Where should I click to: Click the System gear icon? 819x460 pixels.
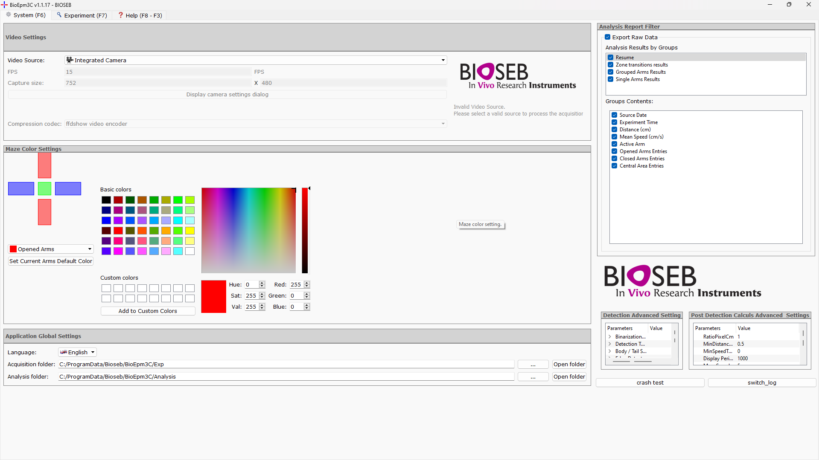click(x=9, y=15)
